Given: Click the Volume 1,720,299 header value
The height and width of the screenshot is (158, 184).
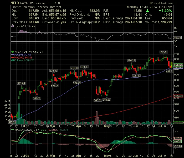Looking at the screenshot, I should [165, 22].
